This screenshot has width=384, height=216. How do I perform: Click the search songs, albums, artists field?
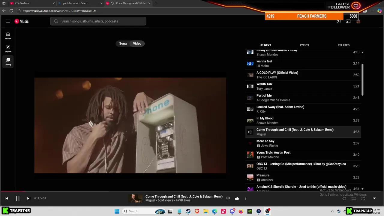[98, 21]
